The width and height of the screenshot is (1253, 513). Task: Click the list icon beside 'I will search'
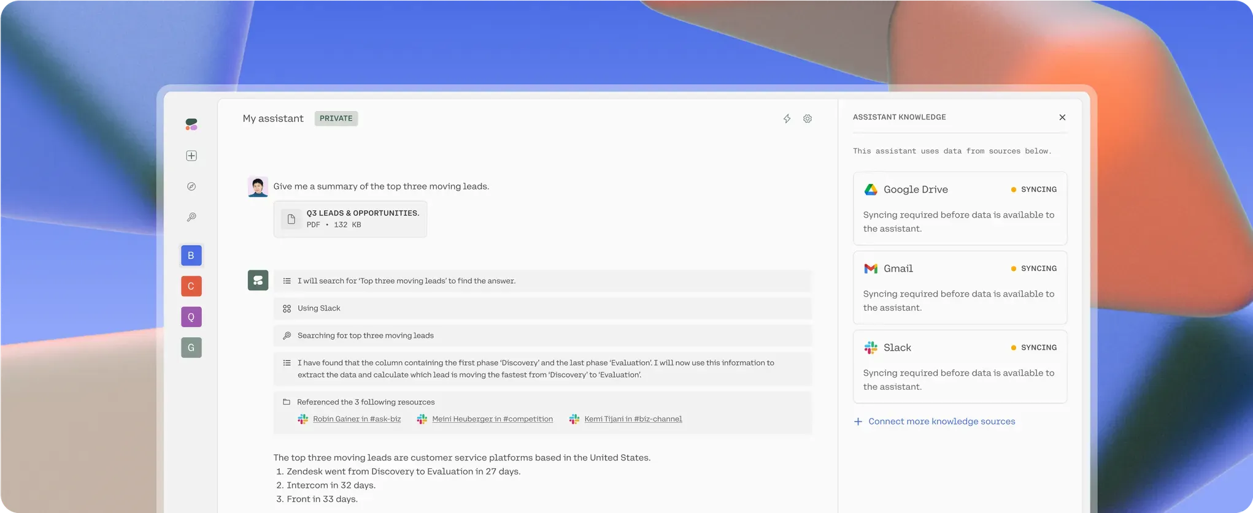[x=287, y=281]
